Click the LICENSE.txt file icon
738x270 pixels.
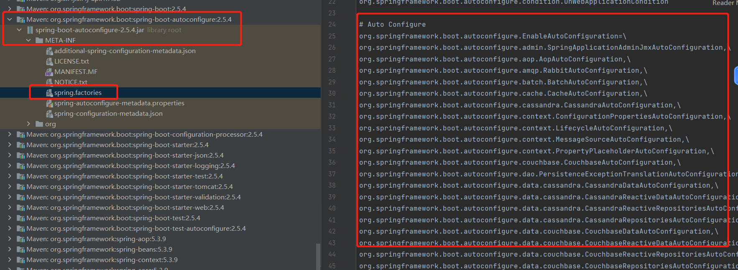49,61
